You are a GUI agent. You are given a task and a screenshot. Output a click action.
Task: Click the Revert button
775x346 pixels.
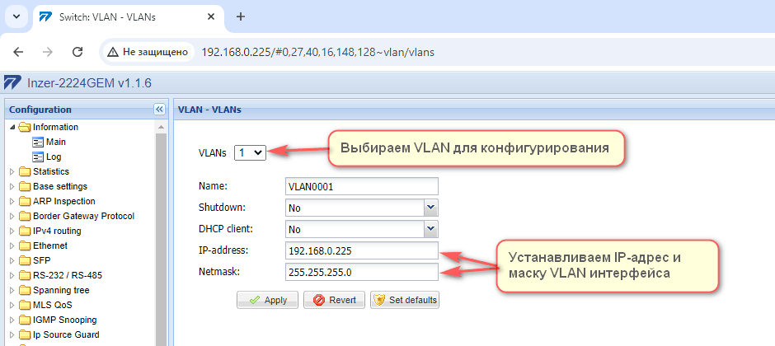(x=333, y=300)
